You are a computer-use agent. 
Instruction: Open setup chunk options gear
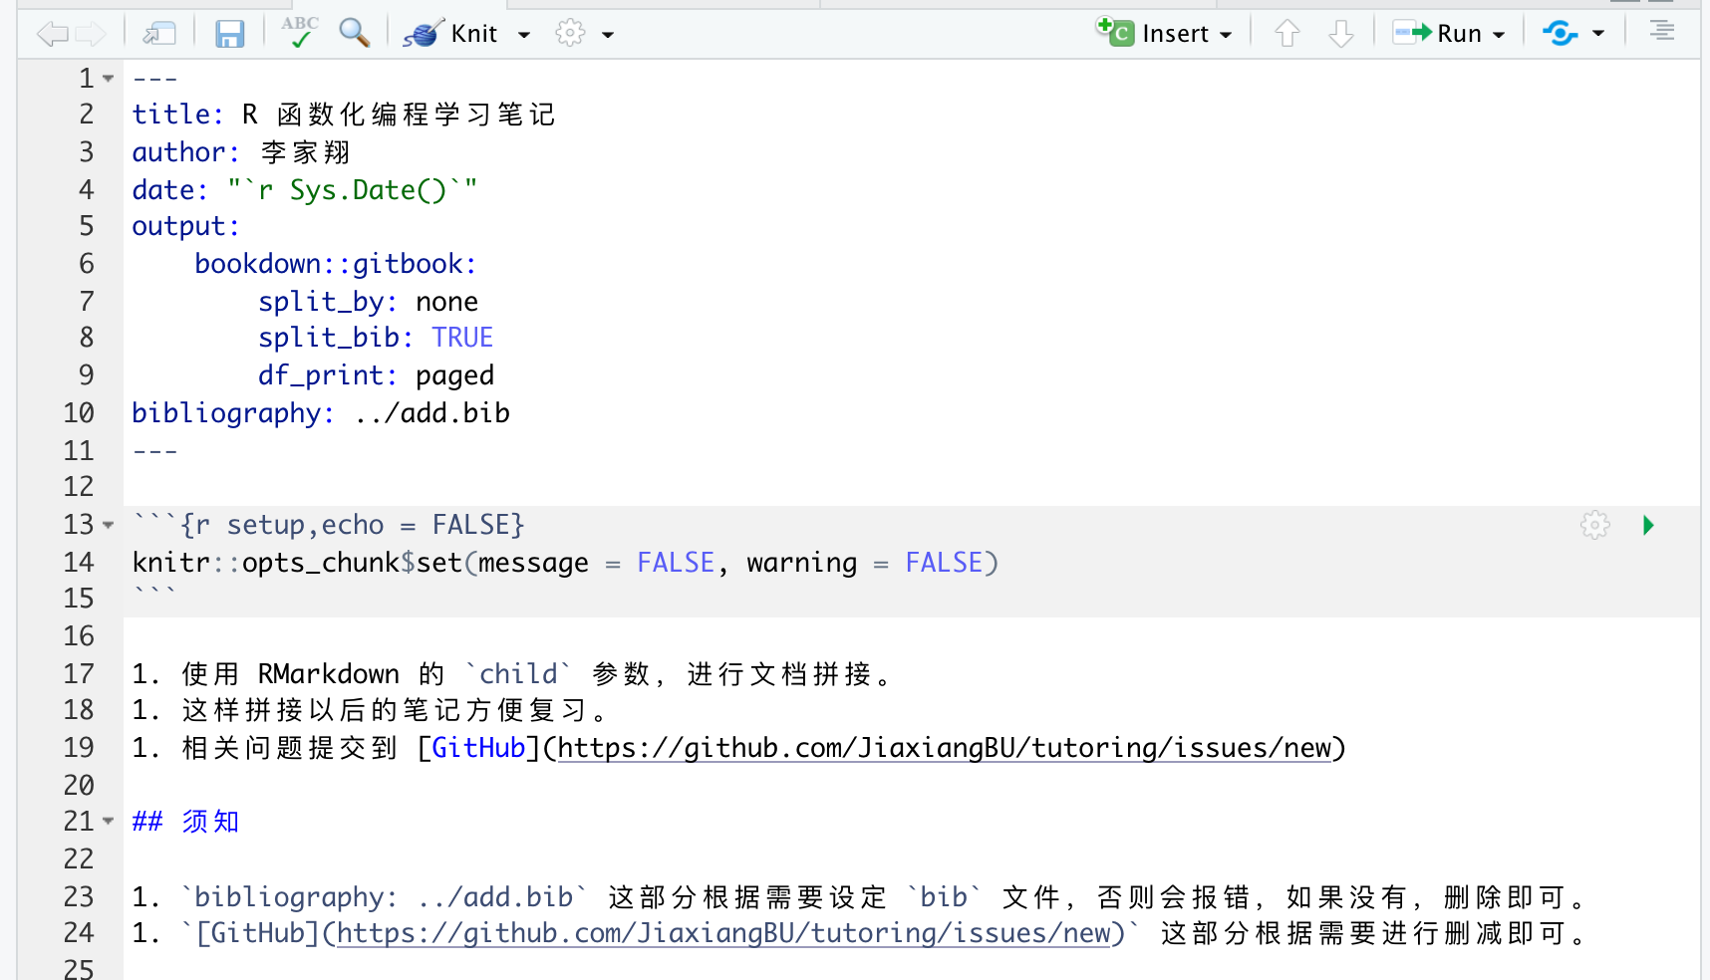point(1594,525)
